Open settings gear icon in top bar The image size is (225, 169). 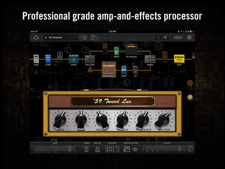[x=189, y=38]
